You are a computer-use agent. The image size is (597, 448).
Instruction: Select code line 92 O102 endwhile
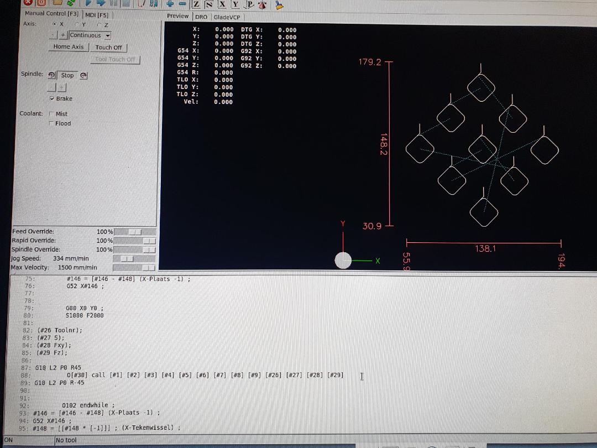[88, 405]
